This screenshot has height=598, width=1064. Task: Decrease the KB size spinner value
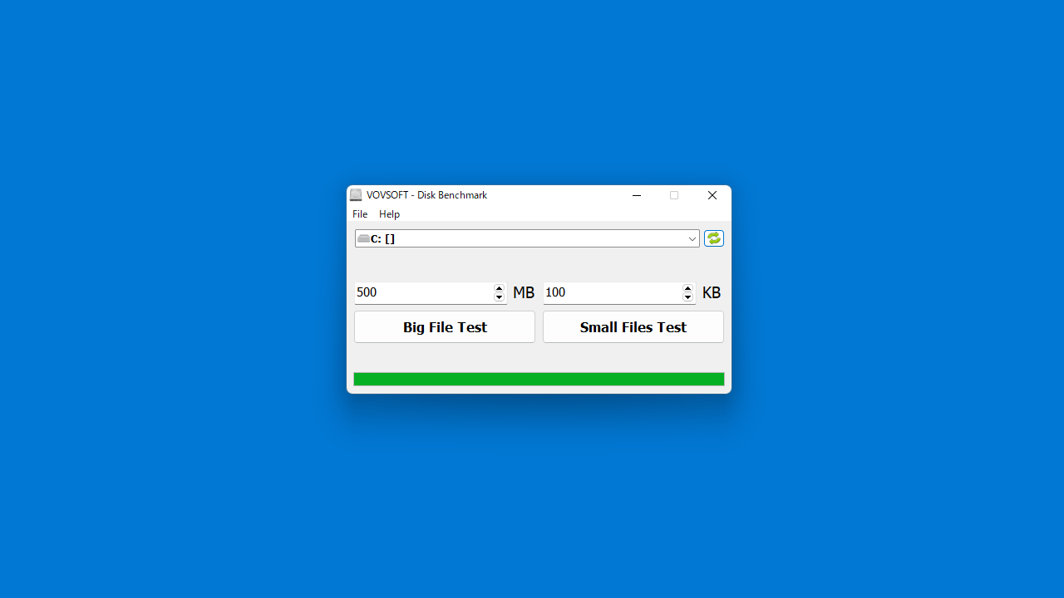(x=688, y=297)
